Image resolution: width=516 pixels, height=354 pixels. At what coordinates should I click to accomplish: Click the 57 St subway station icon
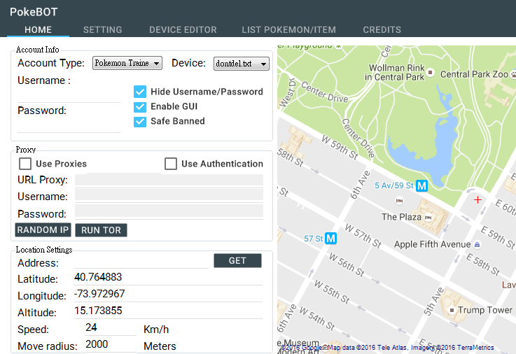(331, 239)
